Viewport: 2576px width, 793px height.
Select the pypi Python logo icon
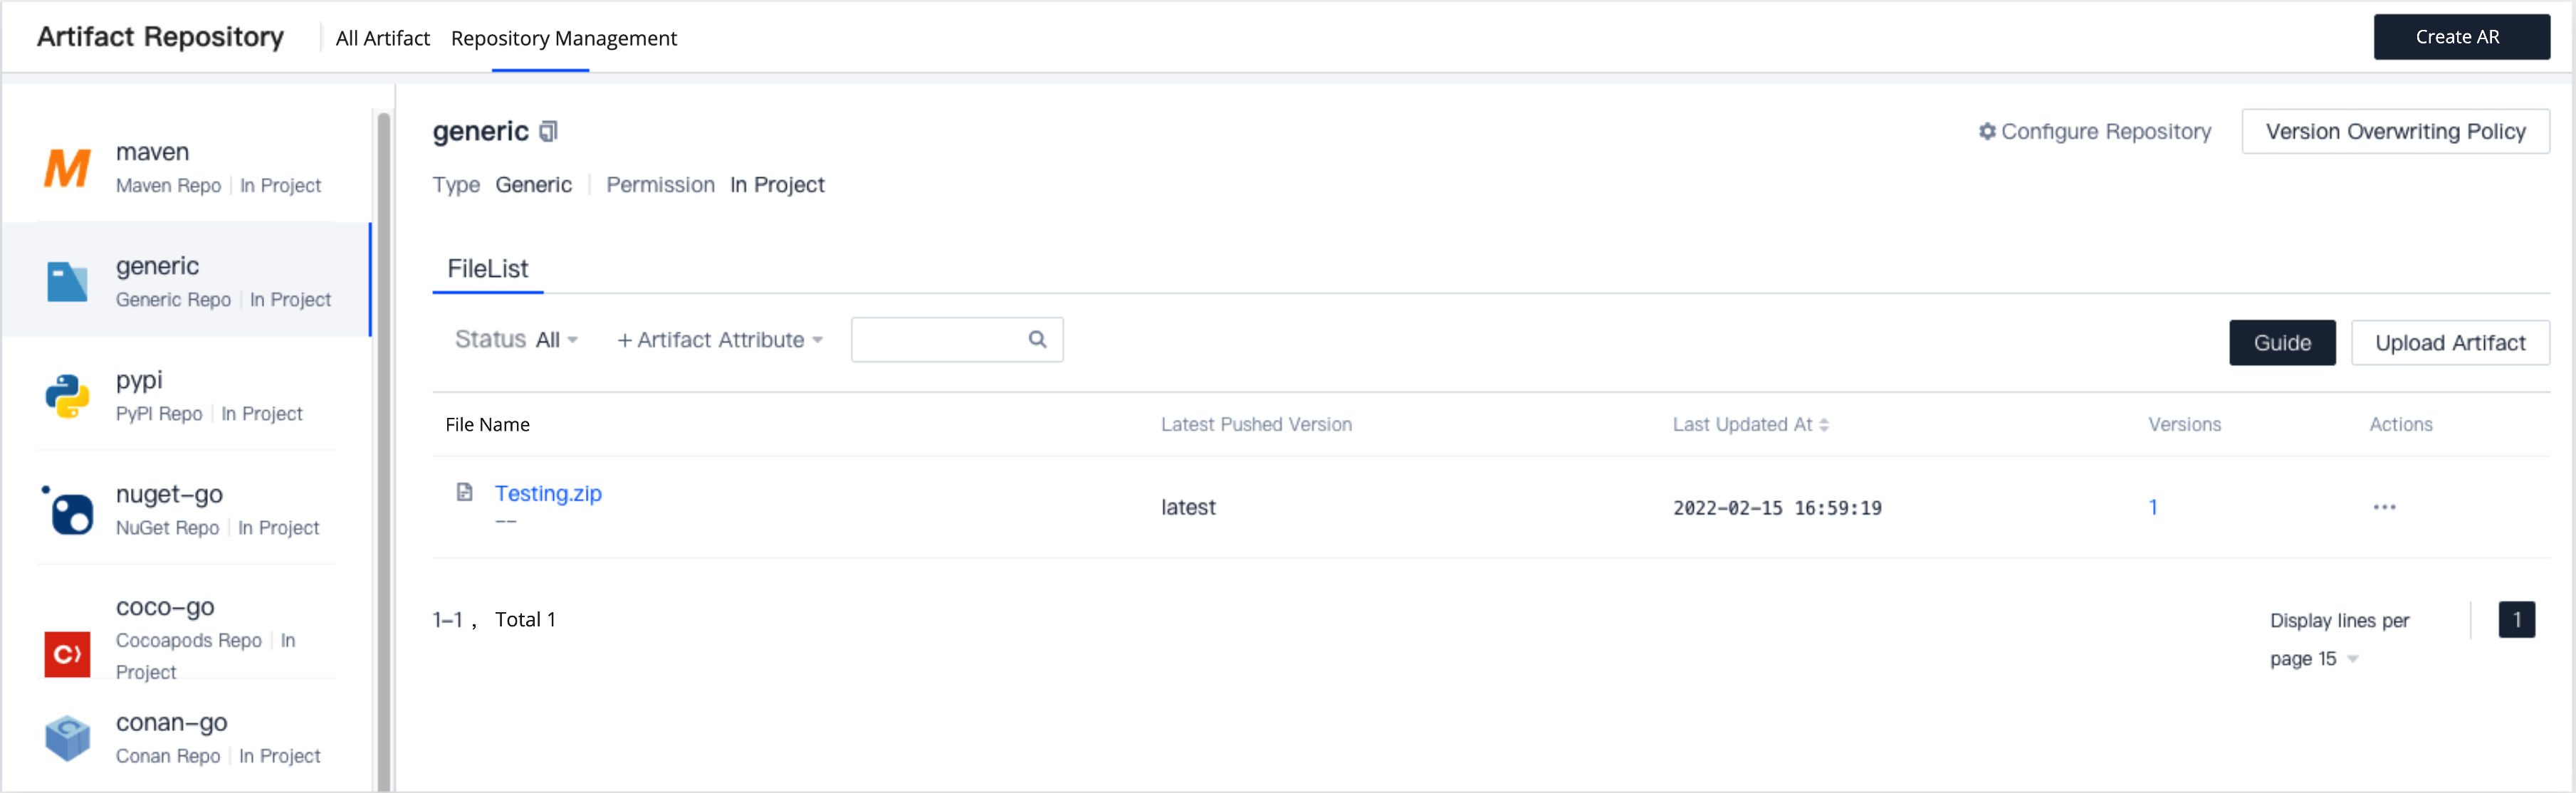click(67, 396)
